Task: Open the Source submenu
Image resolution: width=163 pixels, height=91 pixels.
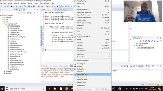Action: [x=92, y=45]
